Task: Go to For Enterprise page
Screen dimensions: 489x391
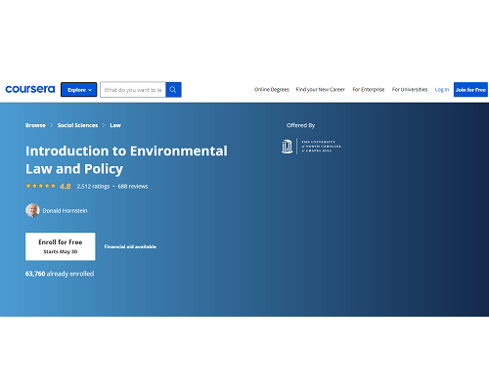Action: pos(369,89)
